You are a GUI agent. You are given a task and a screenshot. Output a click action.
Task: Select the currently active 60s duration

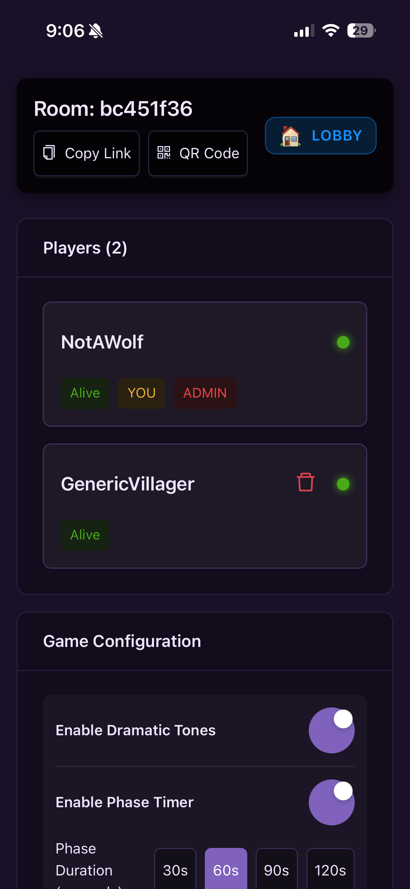point(226,870)
